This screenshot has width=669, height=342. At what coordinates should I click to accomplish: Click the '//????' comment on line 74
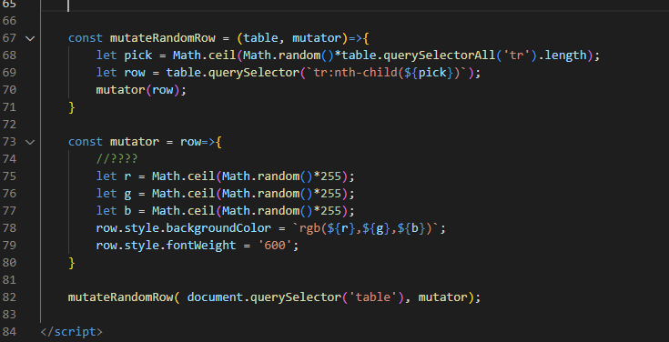click(117, 159)
